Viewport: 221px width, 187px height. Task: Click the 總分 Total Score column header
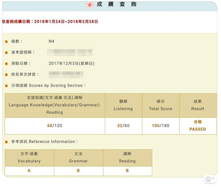(x=160, y=105)
